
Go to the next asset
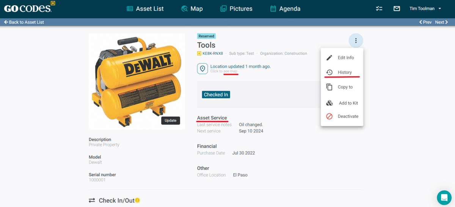[x=442, y=22]
